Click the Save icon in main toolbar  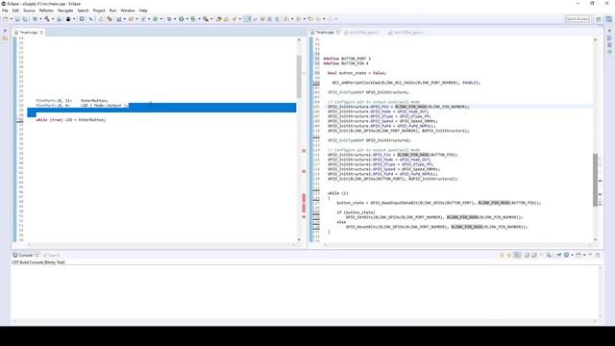[17, 19]
